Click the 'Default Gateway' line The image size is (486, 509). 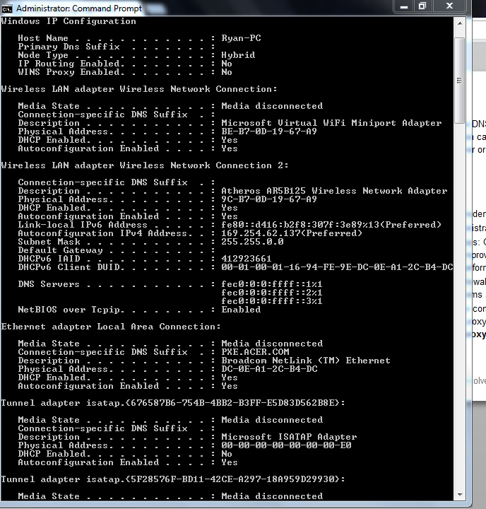click(x=117, y=250)
